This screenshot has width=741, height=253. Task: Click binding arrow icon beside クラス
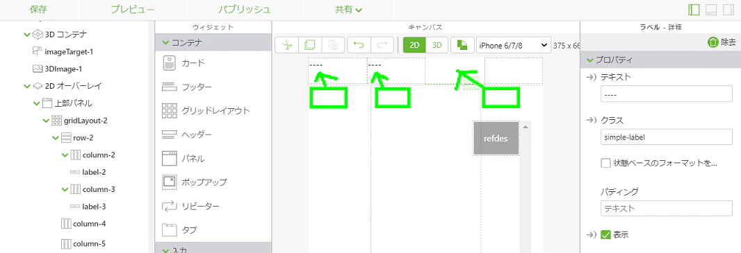[591, 120]
